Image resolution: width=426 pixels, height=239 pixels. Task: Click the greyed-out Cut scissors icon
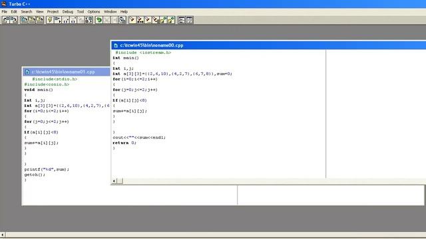[x=106, y=20]
